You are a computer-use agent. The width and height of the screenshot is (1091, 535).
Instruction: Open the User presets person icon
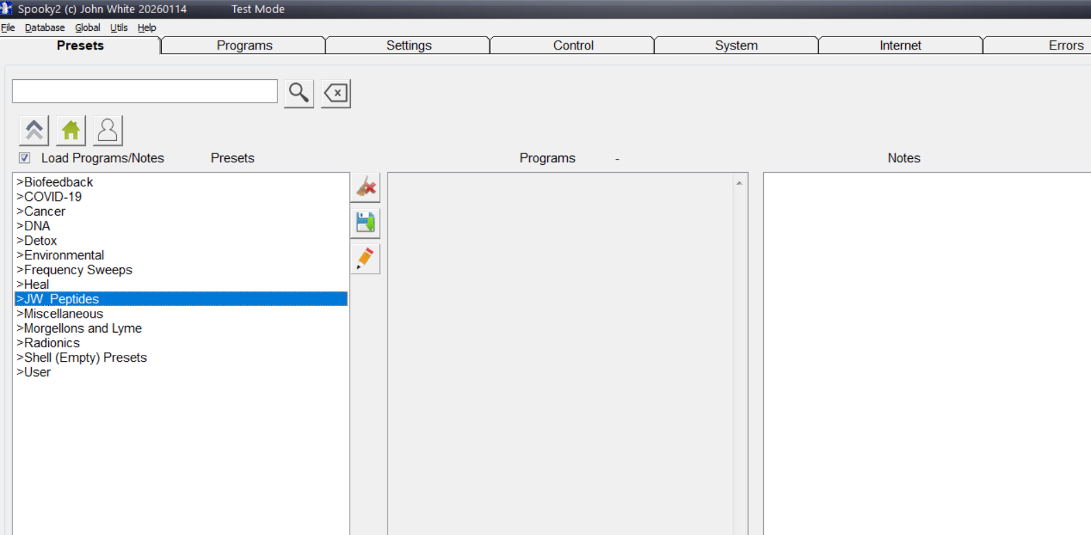(107, 130)
